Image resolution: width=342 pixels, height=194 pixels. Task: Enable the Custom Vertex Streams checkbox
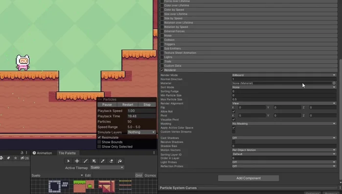[x=233, y=132]
